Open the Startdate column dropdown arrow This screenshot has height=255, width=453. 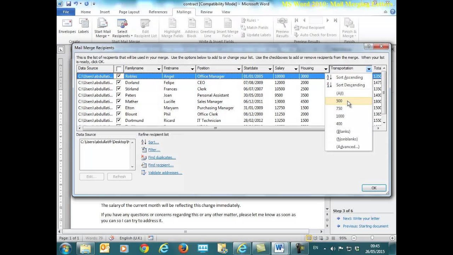pyautogui.click(x=270, y=69)
